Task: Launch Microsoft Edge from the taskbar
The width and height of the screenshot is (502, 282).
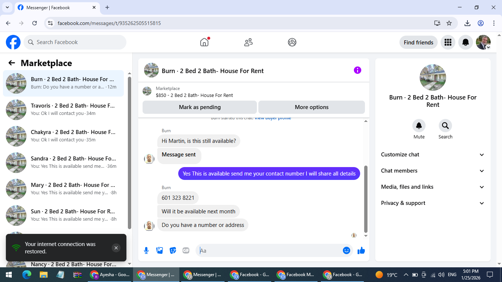Action: point(26,275)
